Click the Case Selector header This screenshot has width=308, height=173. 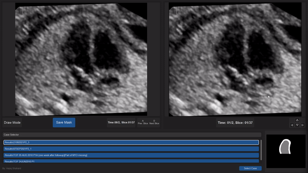pos(131,135)
